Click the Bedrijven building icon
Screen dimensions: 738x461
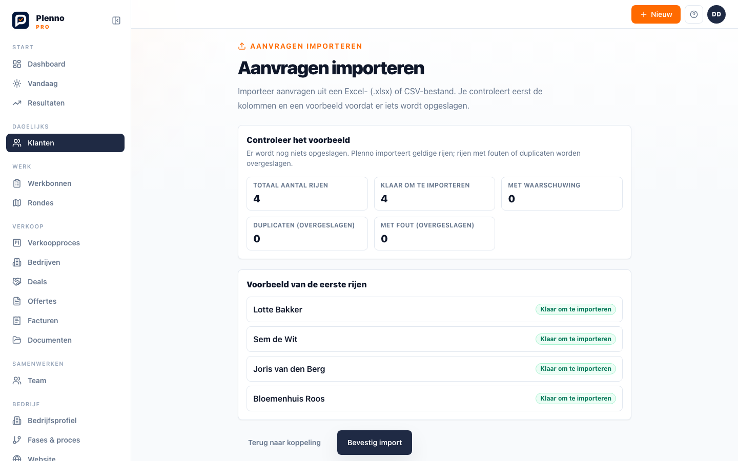17,262
